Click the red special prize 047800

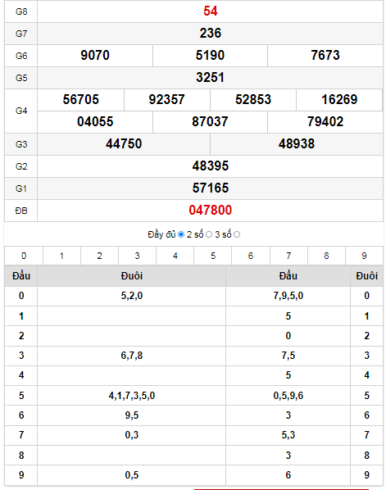211,211
